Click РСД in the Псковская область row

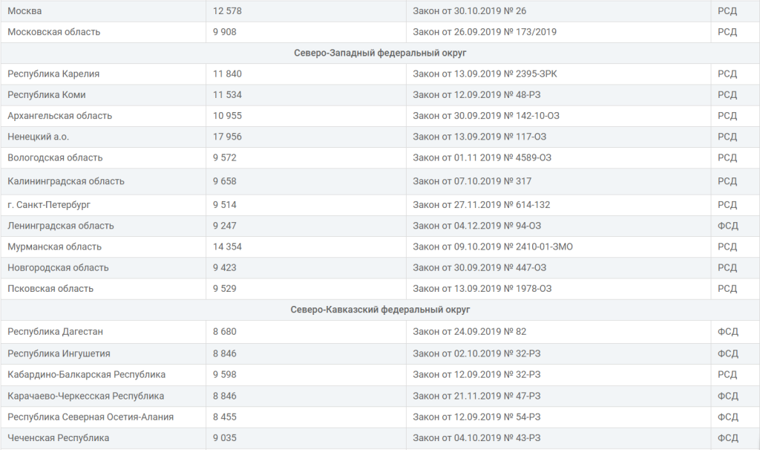727,288
